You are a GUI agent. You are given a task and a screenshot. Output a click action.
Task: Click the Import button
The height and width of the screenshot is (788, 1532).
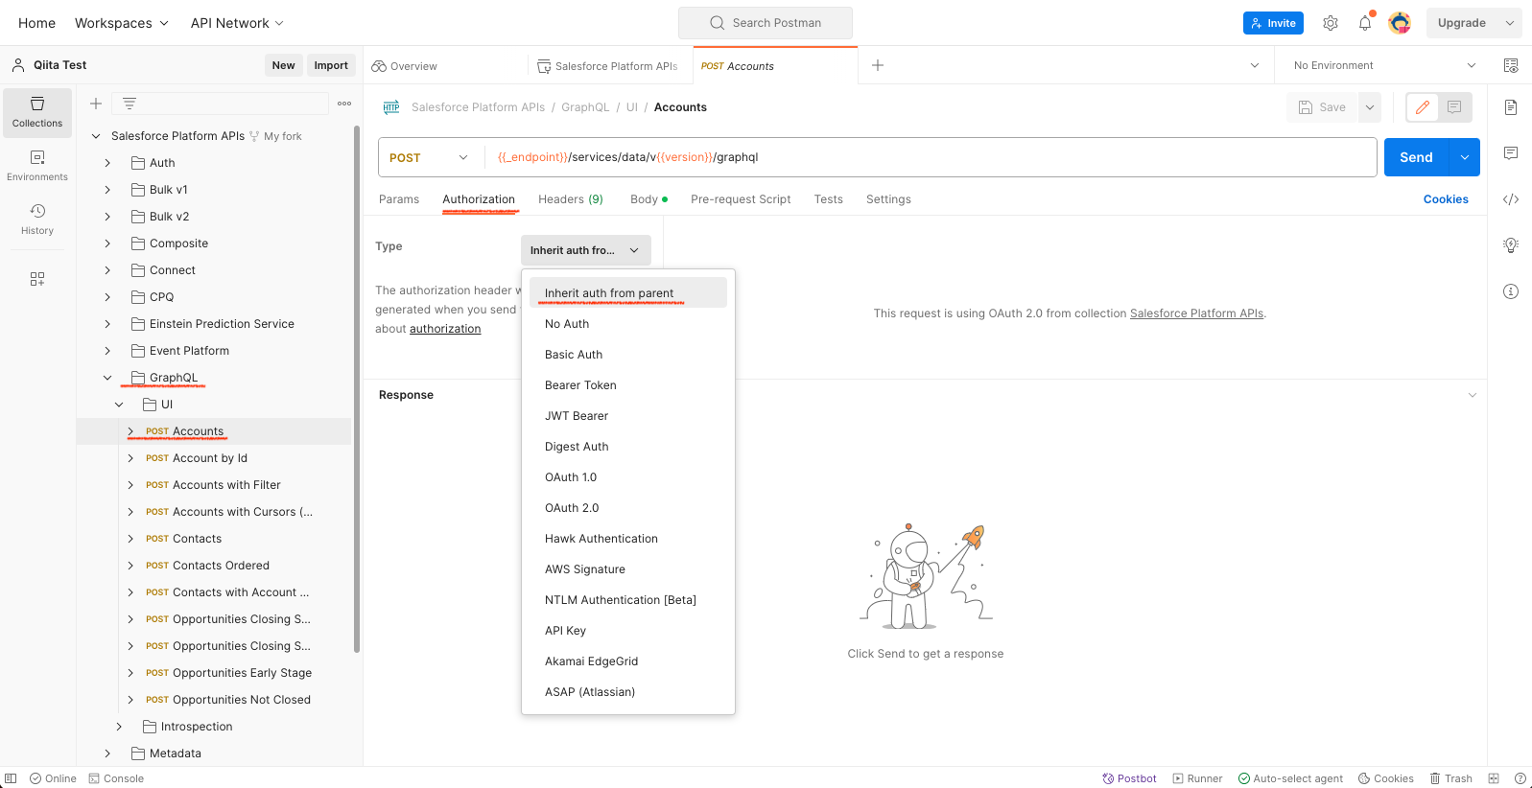331,65
